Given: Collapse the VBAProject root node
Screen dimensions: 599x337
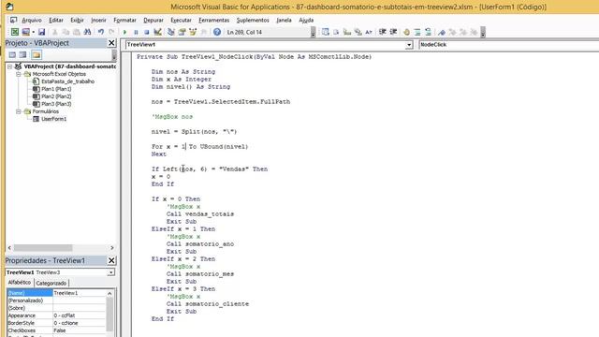Looking at the screenshot, I should (9, 66).
